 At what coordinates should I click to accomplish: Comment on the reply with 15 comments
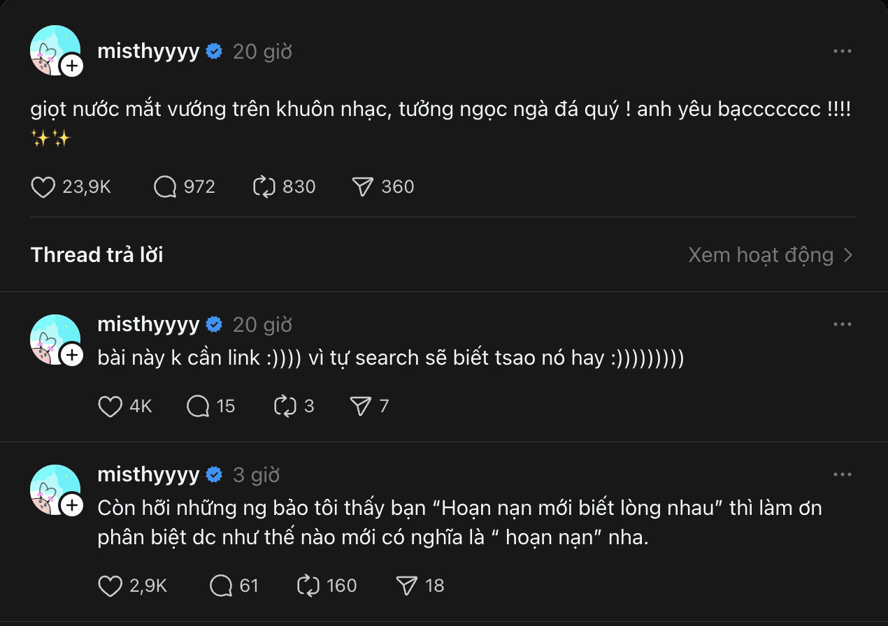(199, 406)
